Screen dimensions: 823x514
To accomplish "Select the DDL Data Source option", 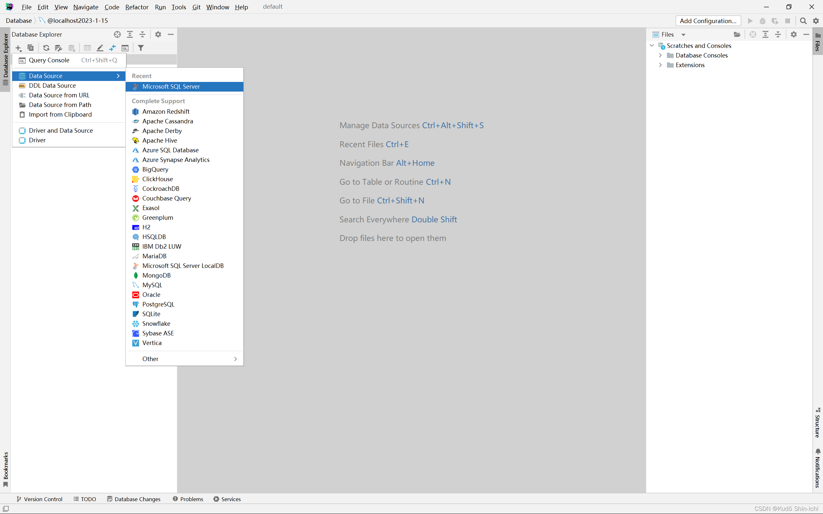I will click(52, 85).
